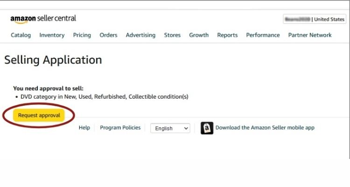
Task: Open the Performance menu
Action: click(x=263, y=35)
